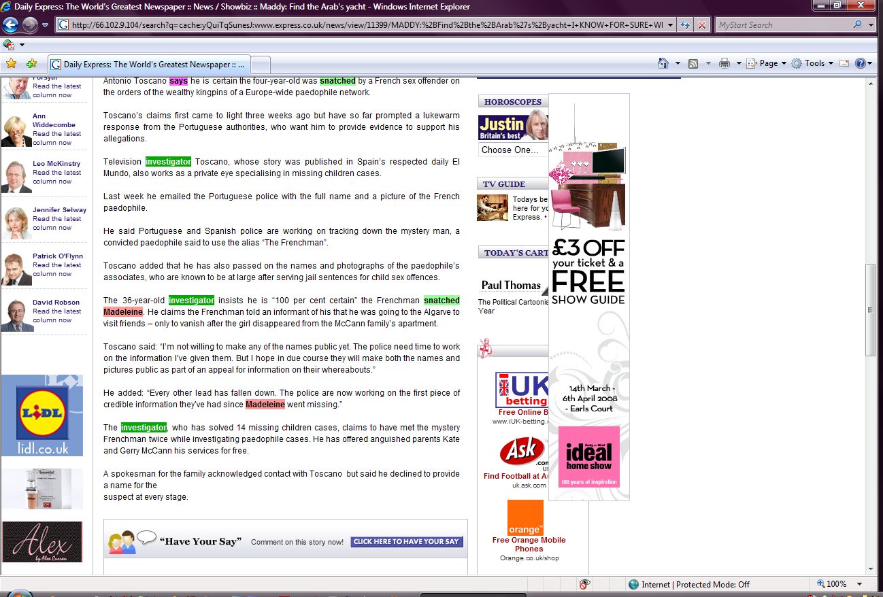Screen dimensions: 883x597
Task: Click the Free Orange Mobile Phones link
Action: point(529,544)
